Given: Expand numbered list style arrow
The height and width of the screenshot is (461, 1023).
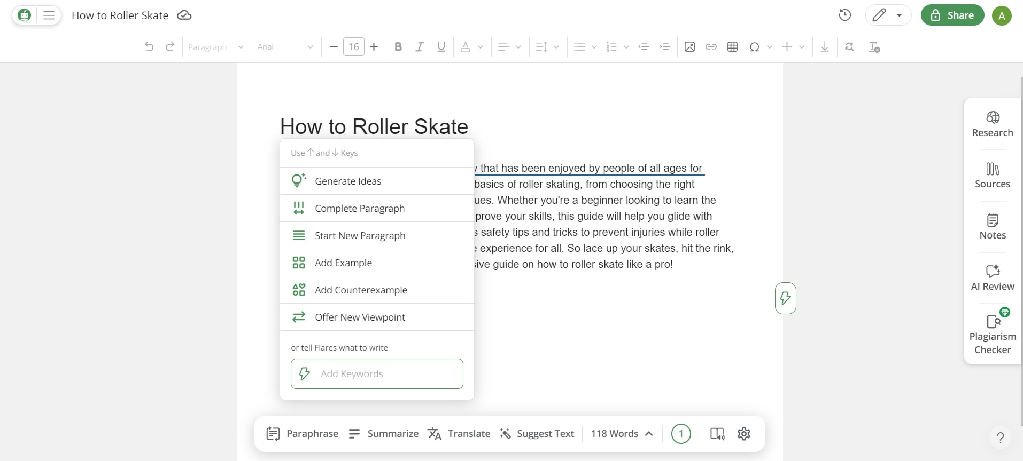Looking at the screenshot, I should (626, 47).
